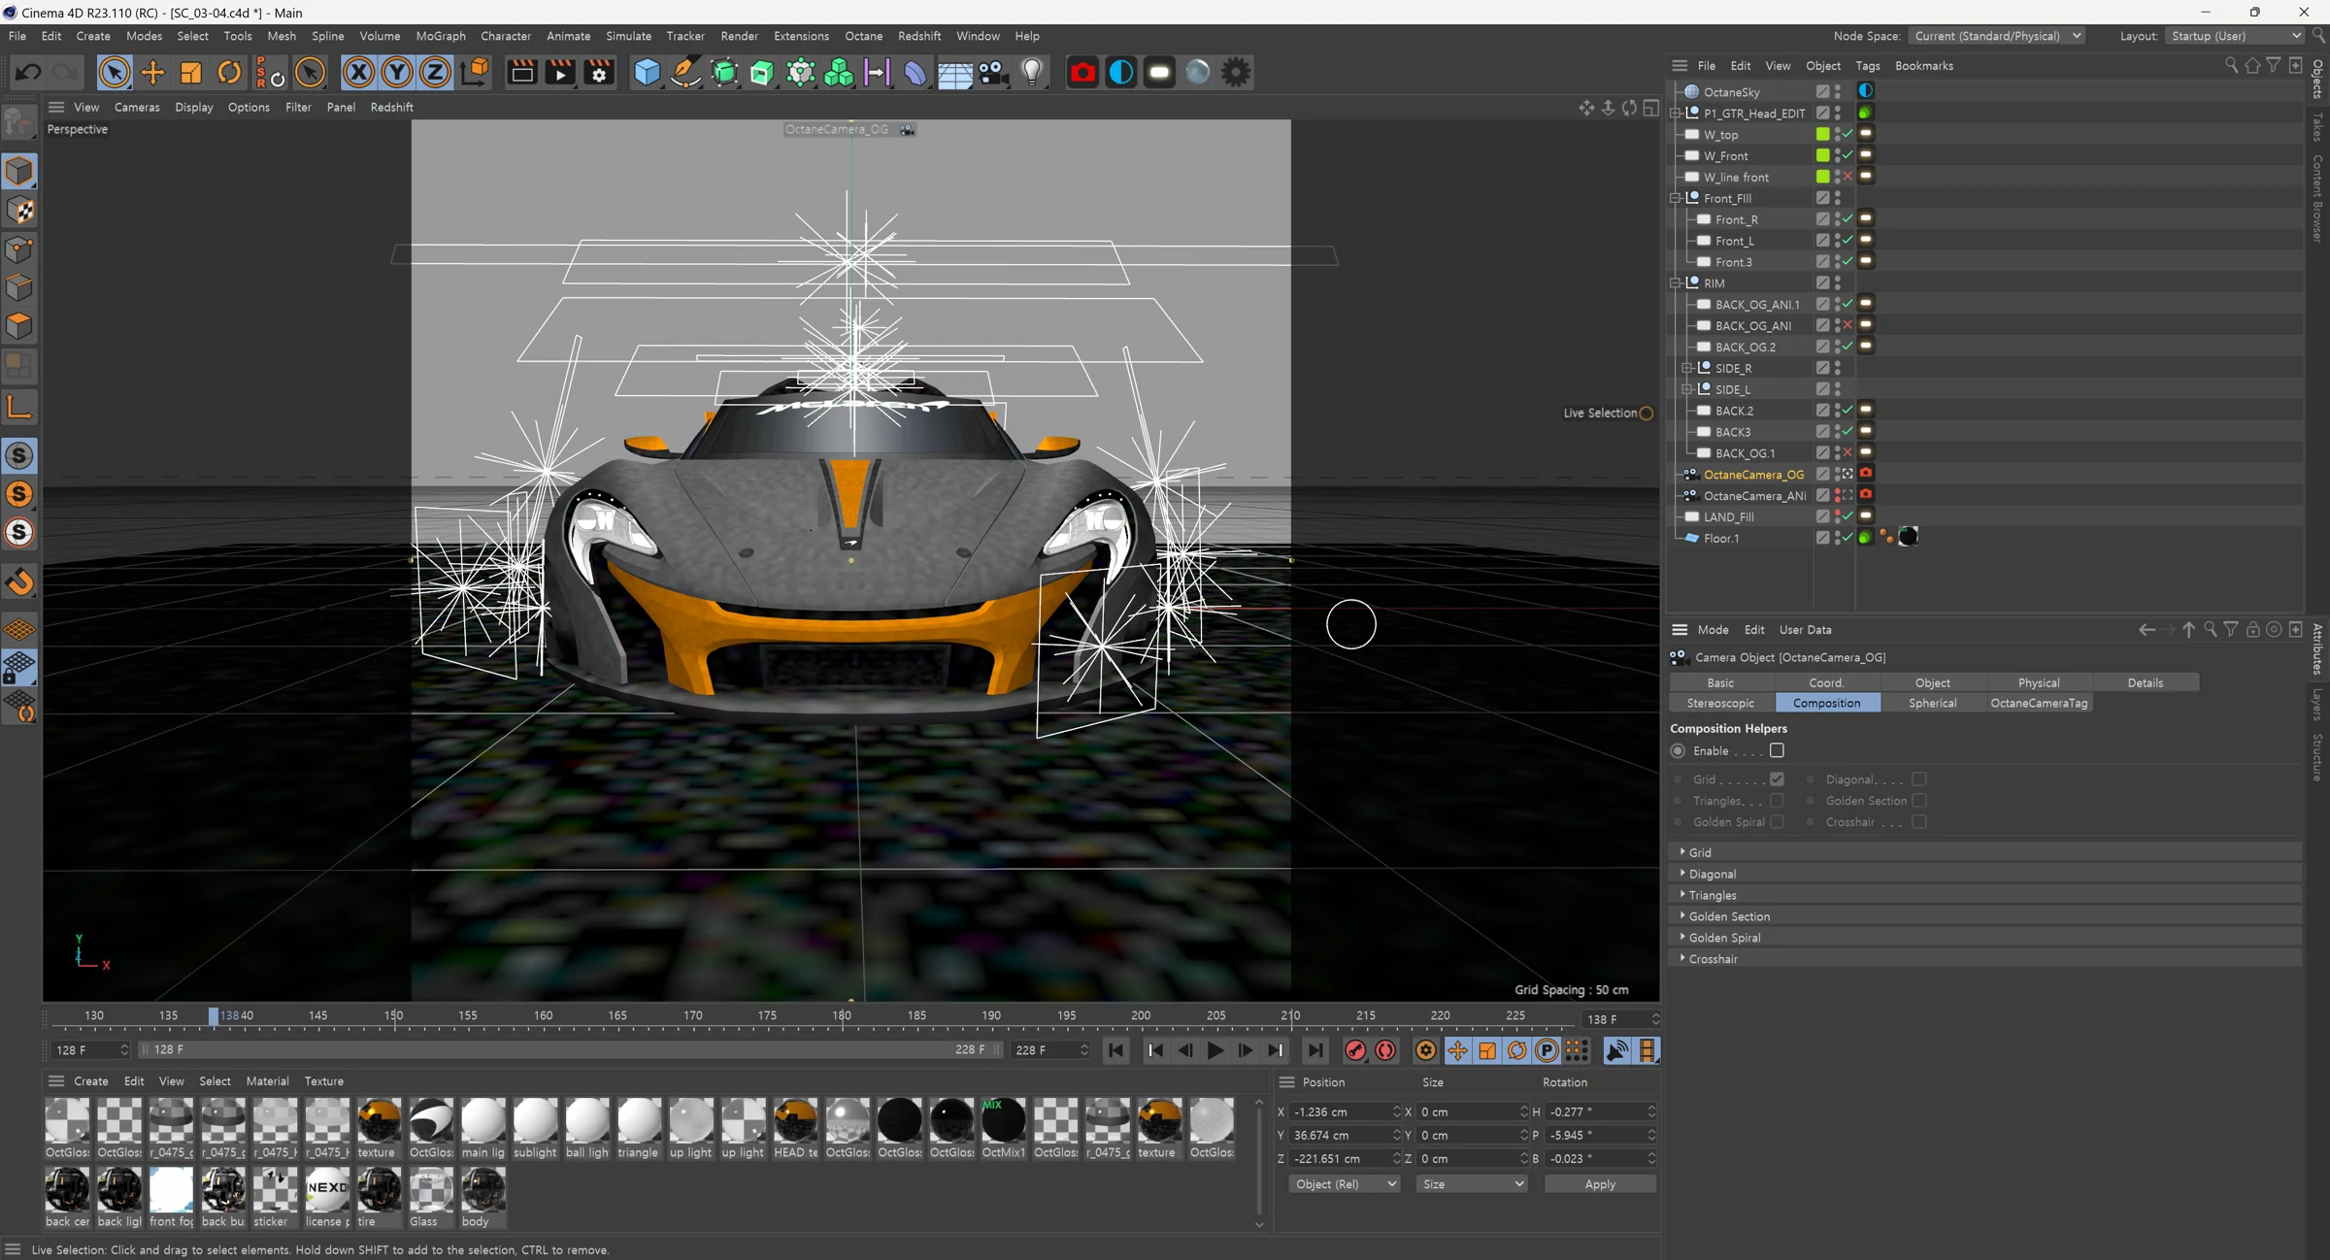Select the body material thumbnail
The height and width of the screenshot is (1260, 2330).
483,1188
